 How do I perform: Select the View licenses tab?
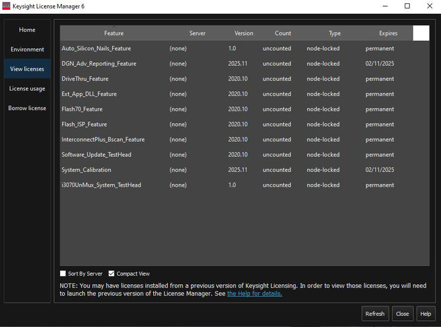[27, 69]
